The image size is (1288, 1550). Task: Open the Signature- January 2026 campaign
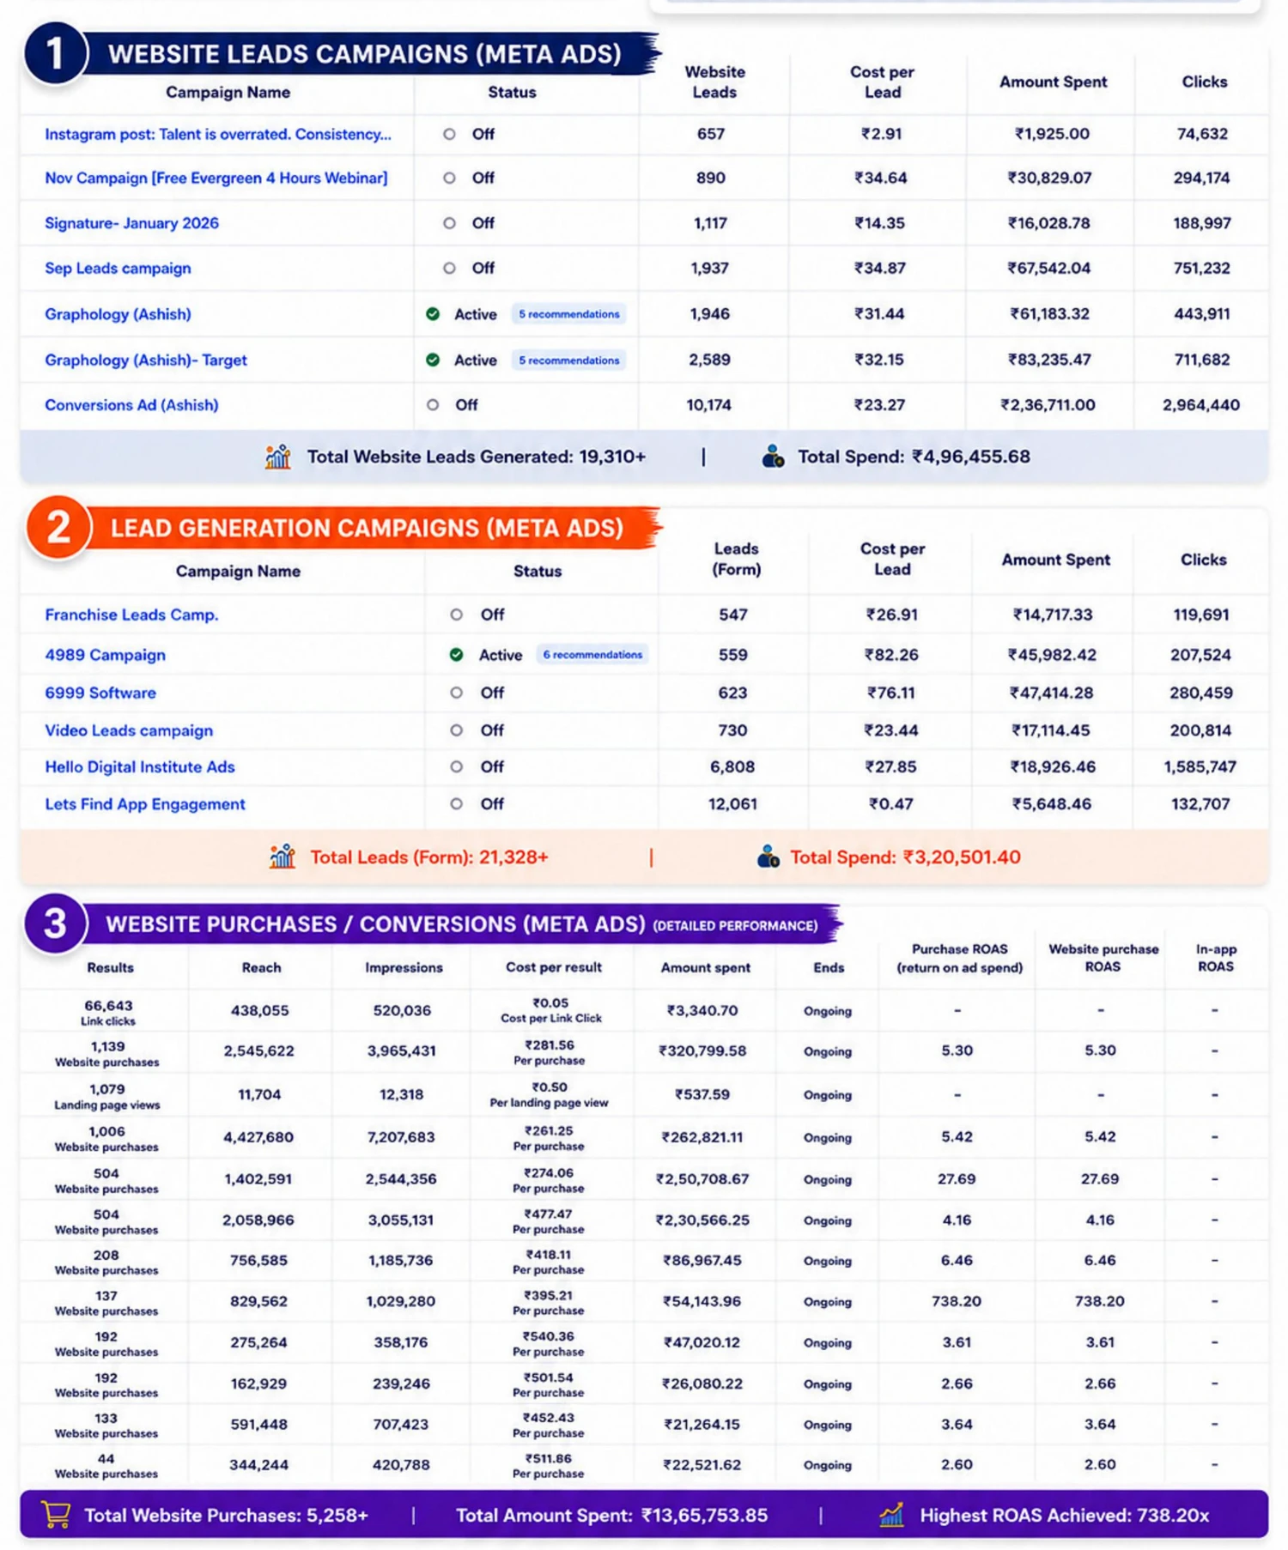pos(131,223)
